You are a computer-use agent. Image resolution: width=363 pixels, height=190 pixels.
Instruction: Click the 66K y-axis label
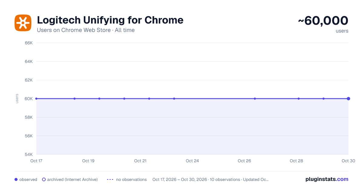(29, 43)
